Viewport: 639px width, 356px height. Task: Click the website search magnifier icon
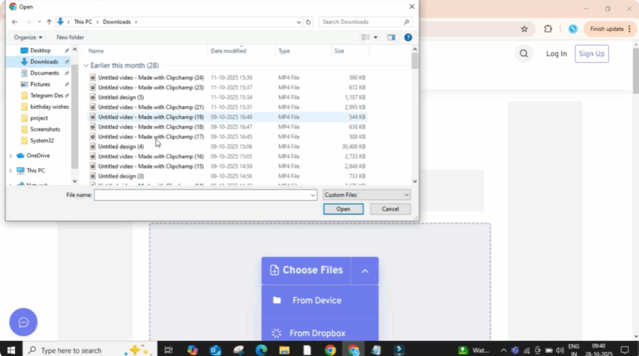click(x=524, y=54)
